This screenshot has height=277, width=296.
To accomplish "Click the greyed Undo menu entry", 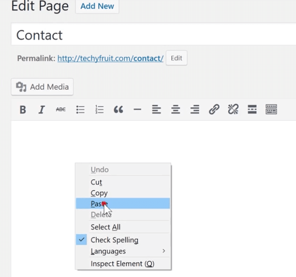I will (123, 170).
